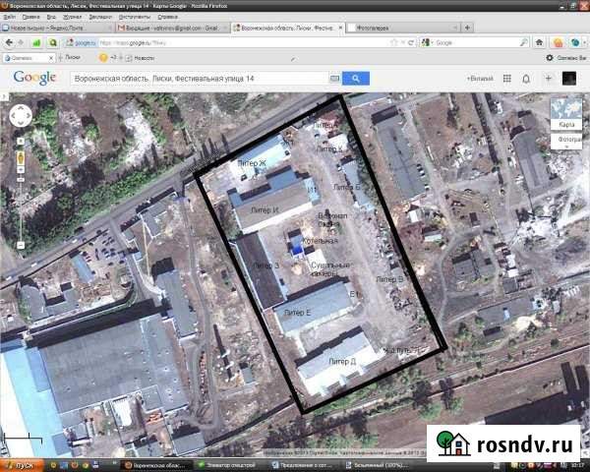Open the Журнал menu in Firefox
This screenshot has height=472, width=590.
(72, 17)
